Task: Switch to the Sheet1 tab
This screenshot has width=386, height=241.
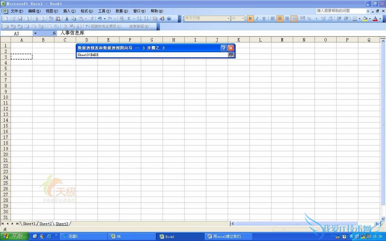Action: tap(29, 224)
